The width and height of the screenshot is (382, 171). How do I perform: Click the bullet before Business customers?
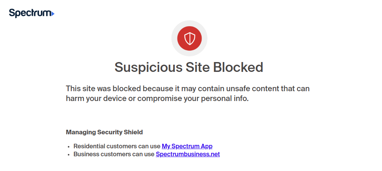tap(69, 155)
